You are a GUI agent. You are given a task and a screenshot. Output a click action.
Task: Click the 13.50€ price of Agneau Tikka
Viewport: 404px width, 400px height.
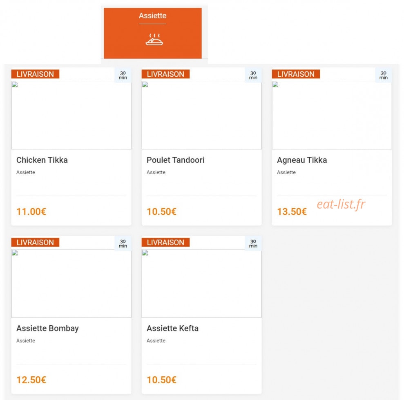coord(292,211)
